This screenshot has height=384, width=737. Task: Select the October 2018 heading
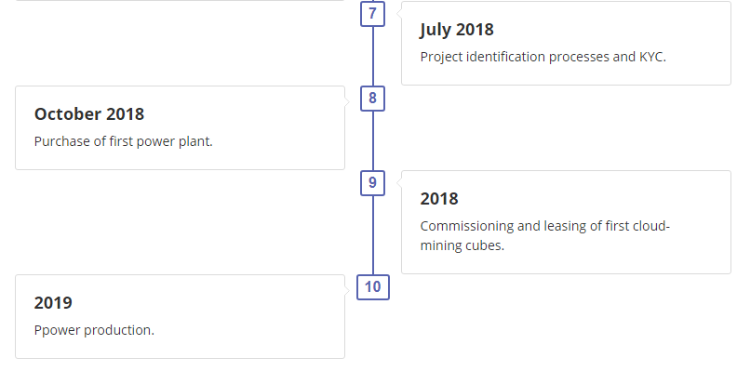[89, 114]
